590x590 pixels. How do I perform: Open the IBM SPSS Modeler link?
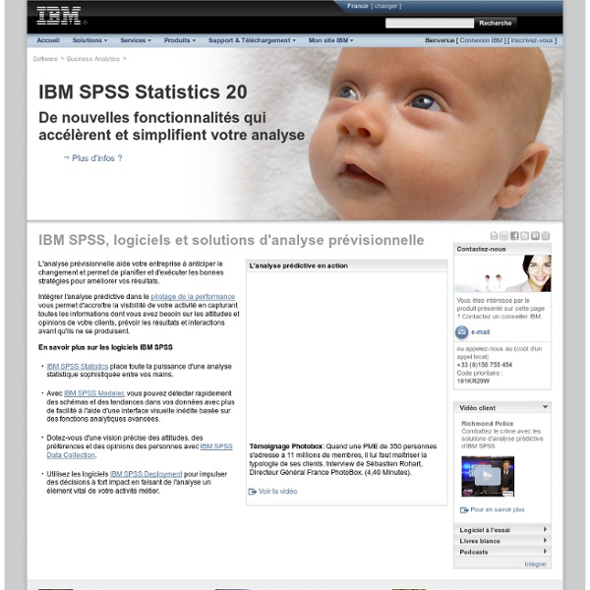[93, 393]
